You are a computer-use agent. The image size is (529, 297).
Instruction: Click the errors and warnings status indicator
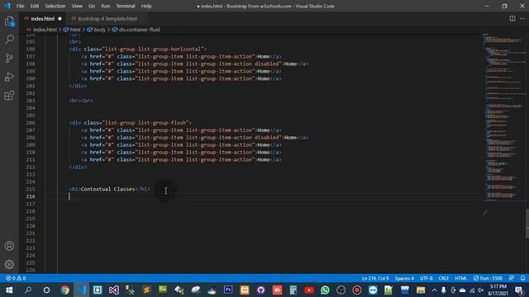tap(16, 278)
